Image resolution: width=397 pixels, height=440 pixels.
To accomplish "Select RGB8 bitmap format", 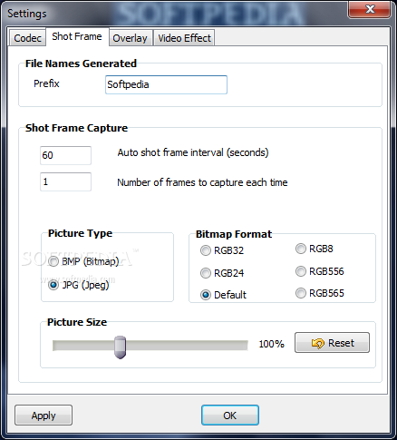I will (x=315, y=249).
